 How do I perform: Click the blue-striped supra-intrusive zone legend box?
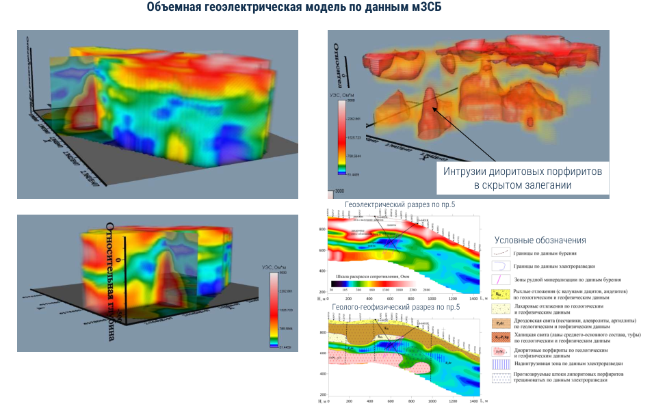click(501, 366)
